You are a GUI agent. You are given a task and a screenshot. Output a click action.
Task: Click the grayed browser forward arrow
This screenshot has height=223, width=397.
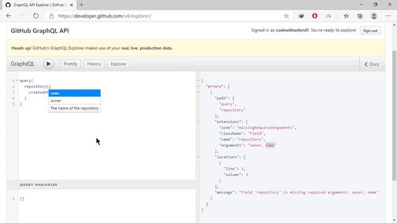pyautogui.click(x=22, y=16)
